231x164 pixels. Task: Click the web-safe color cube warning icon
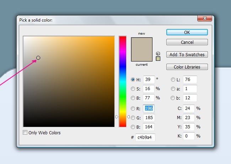tap(158, 53)
